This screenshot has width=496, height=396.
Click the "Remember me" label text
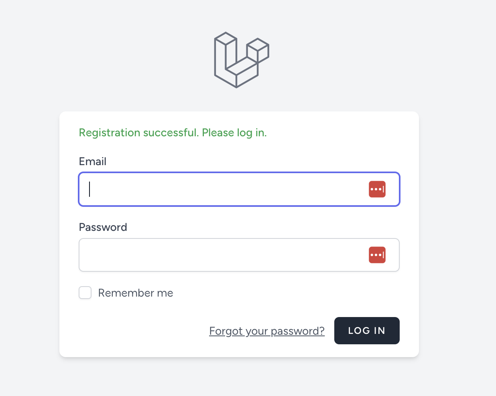[136, 293]
